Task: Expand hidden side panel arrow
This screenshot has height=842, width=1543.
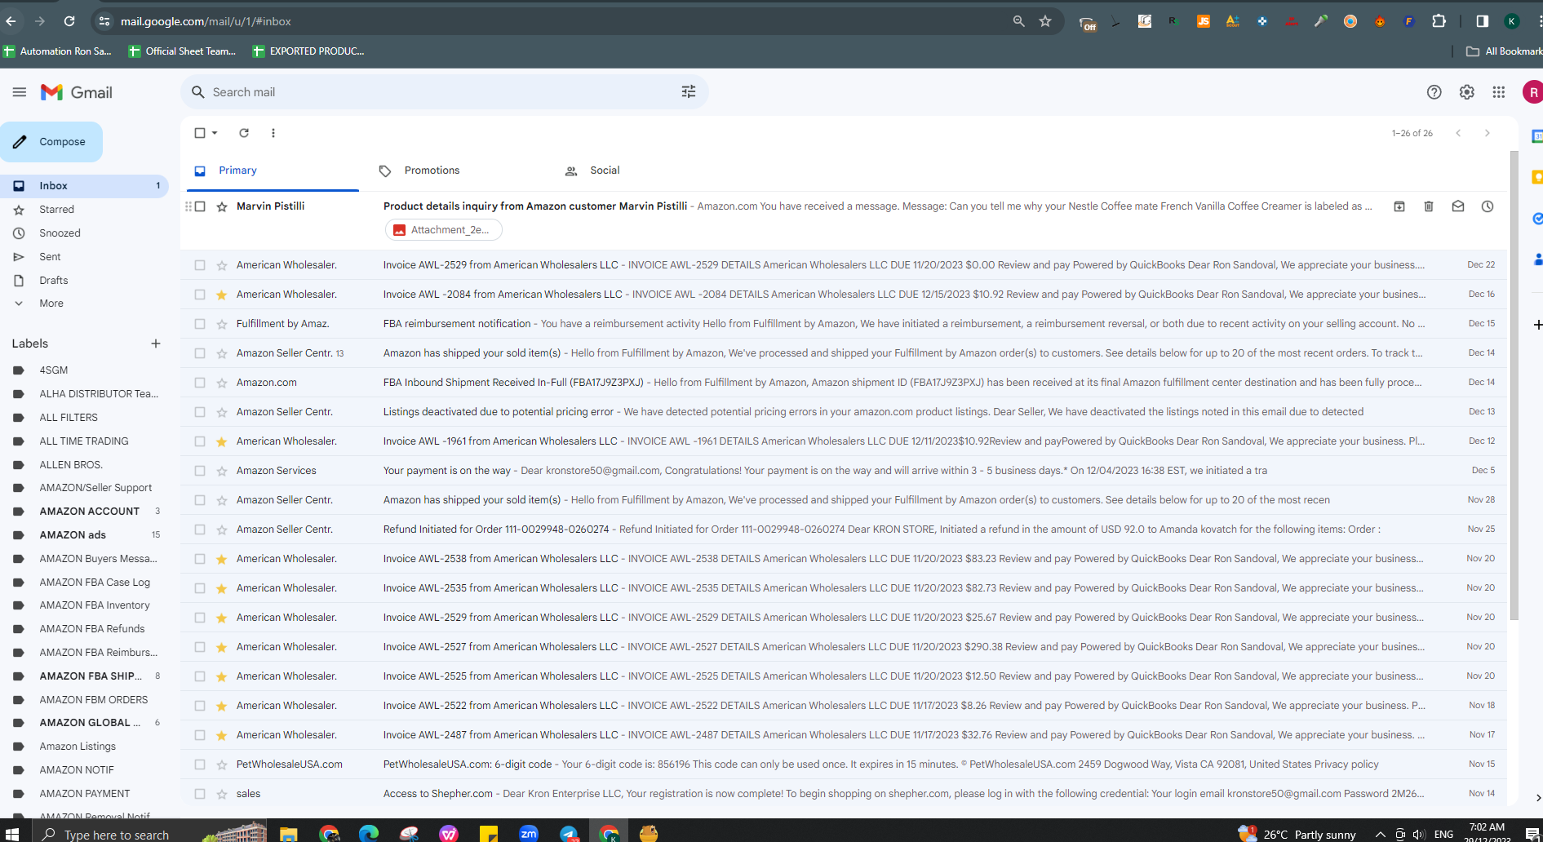Action: 1537,798
